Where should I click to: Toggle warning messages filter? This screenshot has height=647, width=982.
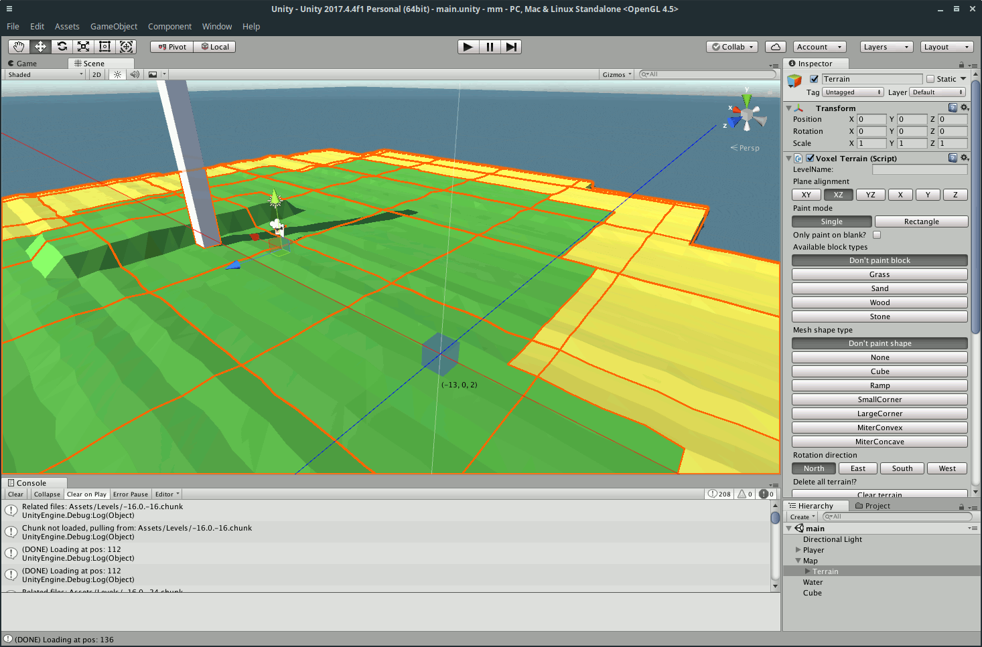745,494
